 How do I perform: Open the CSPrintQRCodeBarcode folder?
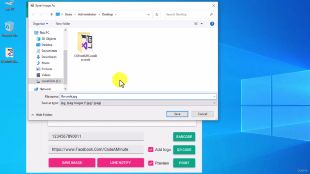point(85,47)
